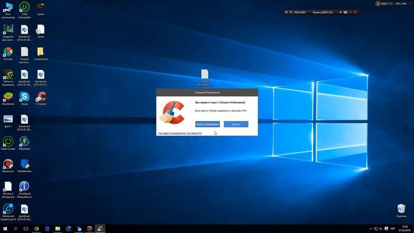Viewport: 414px width, 233px height.
Task: Open taskbar Search magnifier
Action: point(16,228)
